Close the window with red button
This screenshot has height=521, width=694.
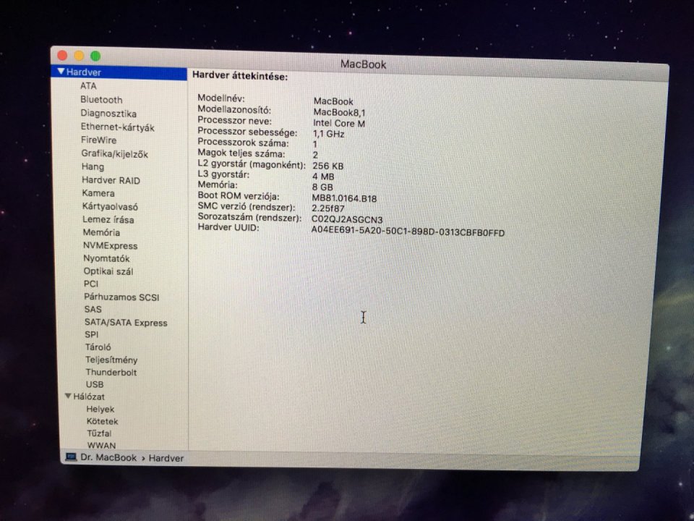[x=62, y=55]
